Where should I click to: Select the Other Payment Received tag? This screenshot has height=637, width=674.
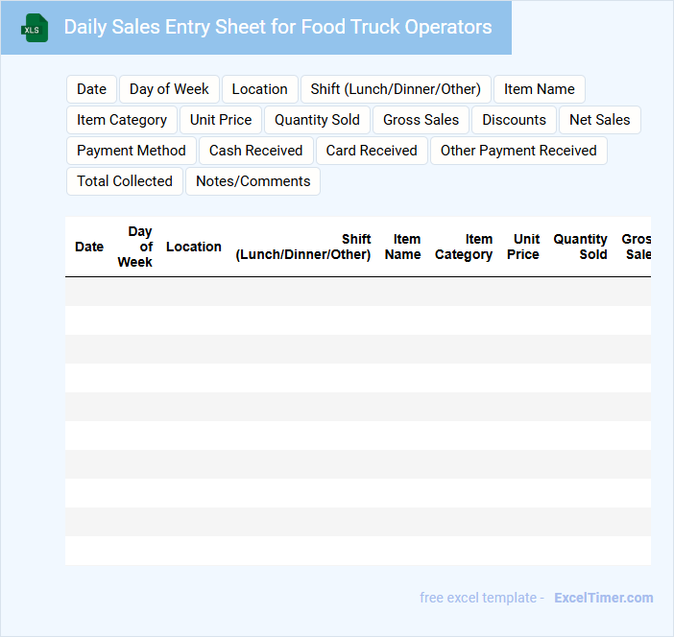[518, 151]
